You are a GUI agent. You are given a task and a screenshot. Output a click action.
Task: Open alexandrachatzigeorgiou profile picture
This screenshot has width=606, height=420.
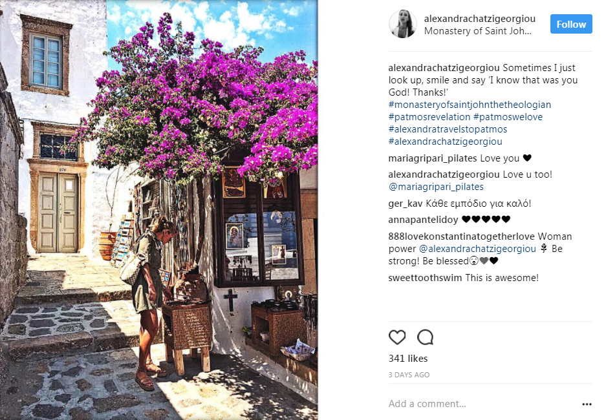click(x=403, y=24)
